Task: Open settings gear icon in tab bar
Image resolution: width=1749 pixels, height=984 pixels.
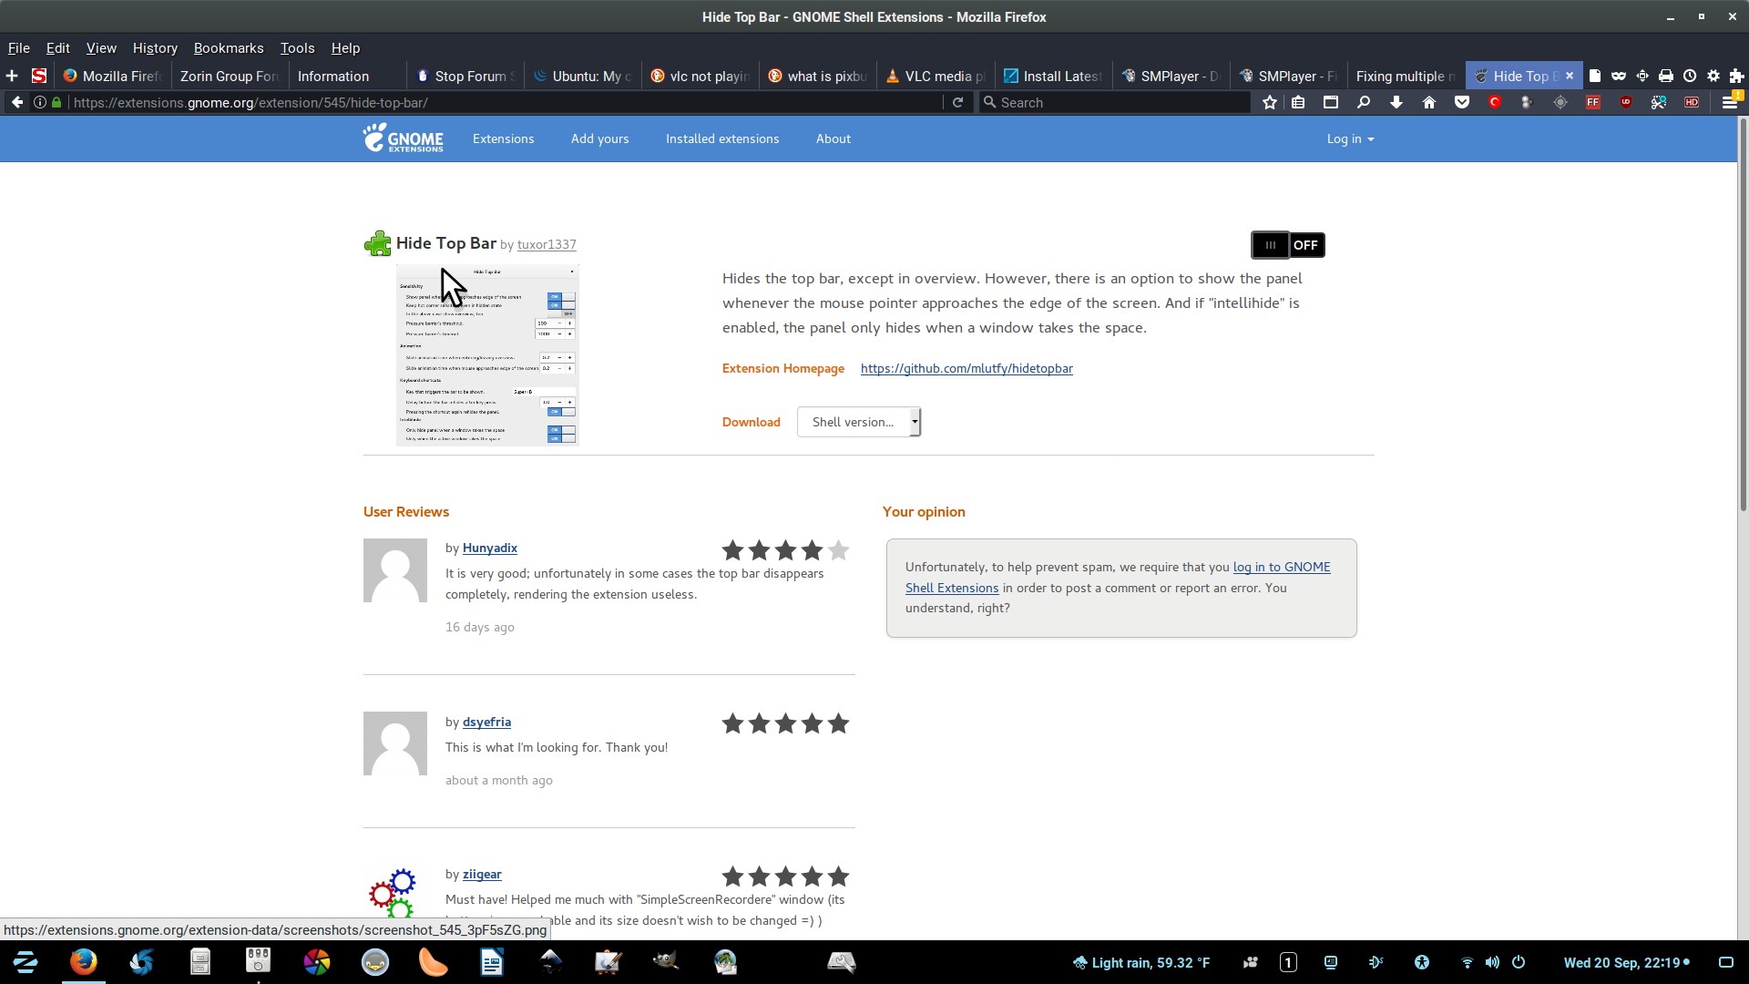Action: [x=1713, y=76]
